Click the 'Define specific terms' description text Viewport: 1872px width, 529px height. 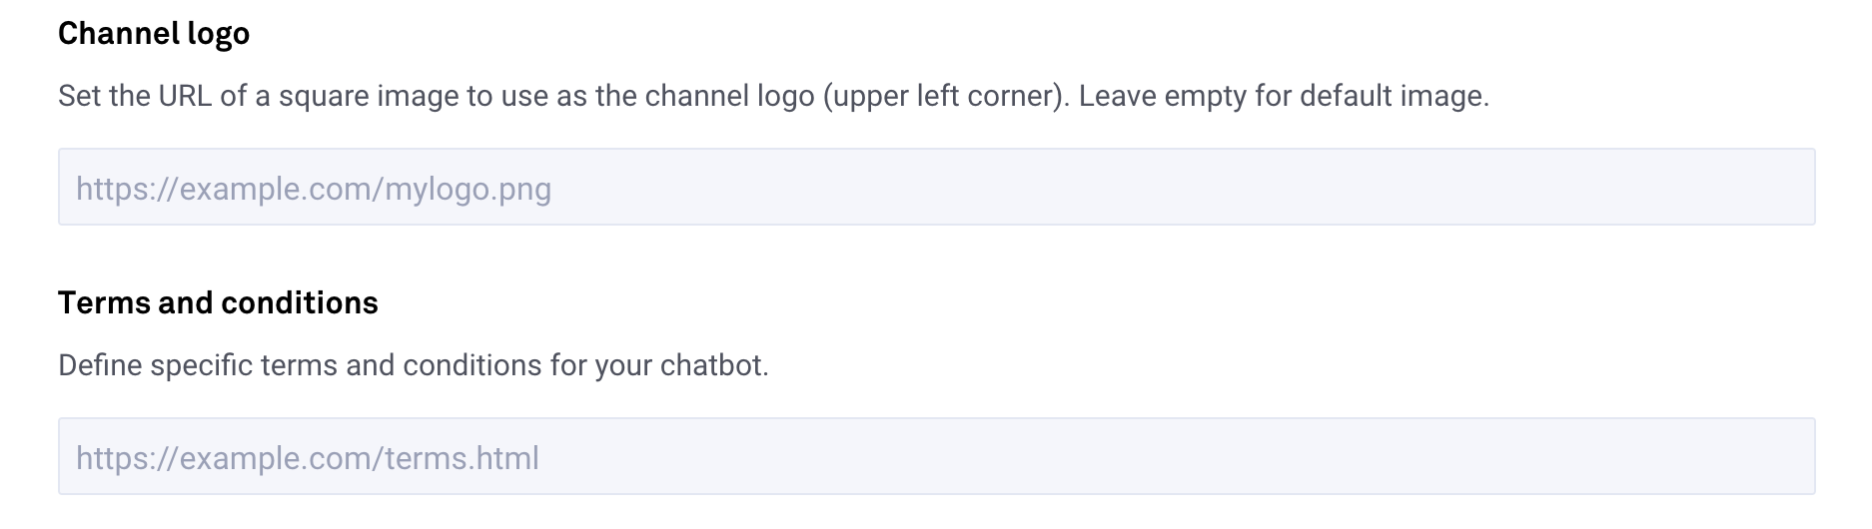point(414,365)
